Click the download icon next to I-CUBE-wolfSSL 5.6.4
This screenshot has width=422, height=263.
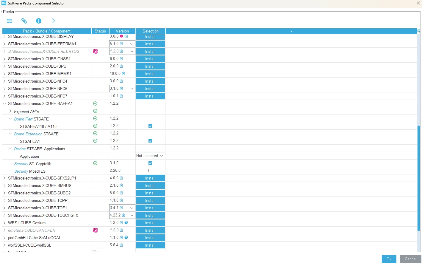[121, 245]
